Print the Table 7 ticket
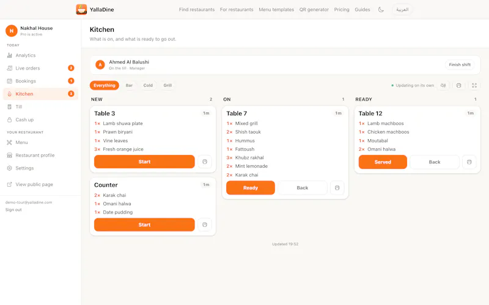This screenshot has height=305, width=489. tap(337, 188)
